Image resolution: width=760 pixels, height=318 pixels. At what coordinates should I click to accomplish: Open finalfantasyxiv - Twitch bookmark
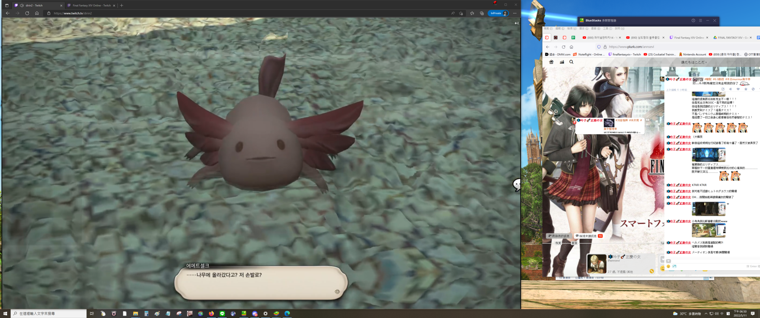(625, 55)
